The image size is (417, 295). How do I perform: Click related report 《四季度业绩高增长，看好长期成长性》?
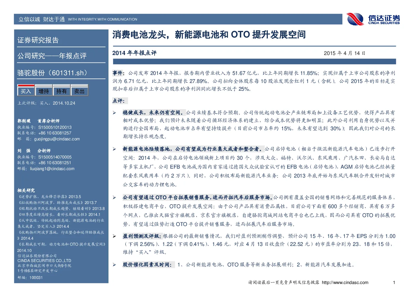[59, 214]
